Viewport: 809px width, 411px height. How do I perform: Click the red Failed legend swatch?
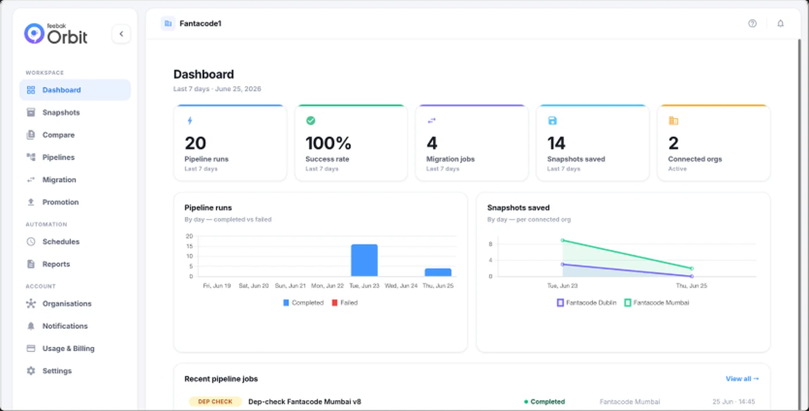click(x=335, y=303)
